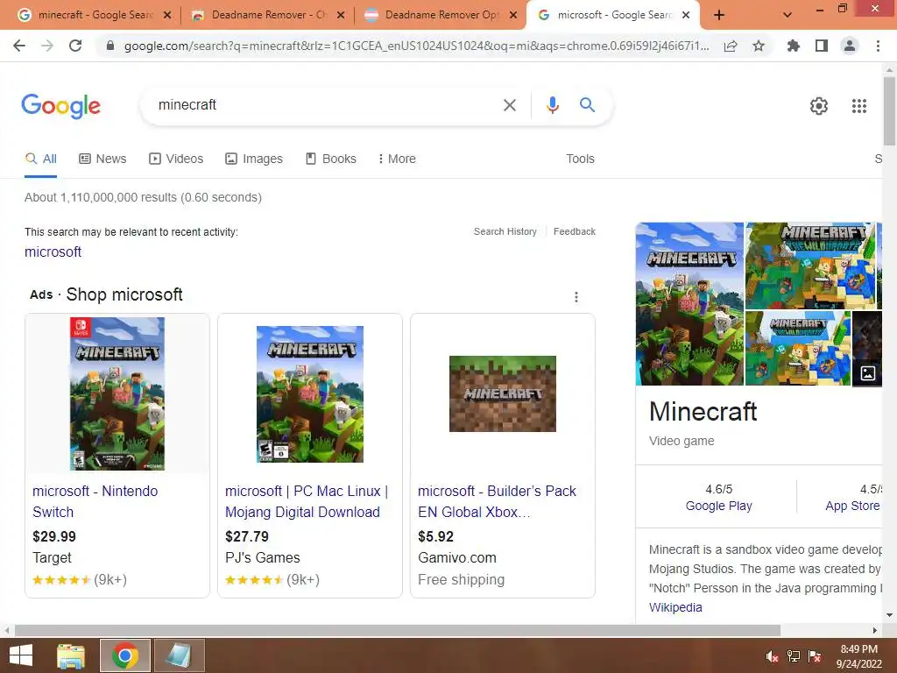897x673 pixels.
Task: Close the Deadname Remover Options tab
Action: [x=513, y=16]
